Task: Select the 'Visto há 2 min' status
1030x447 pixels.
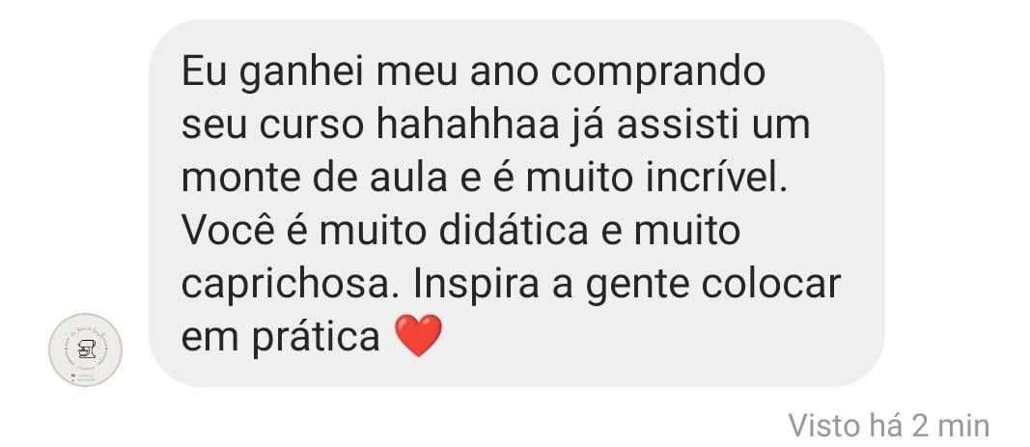Action: click(x=889, y=426)
